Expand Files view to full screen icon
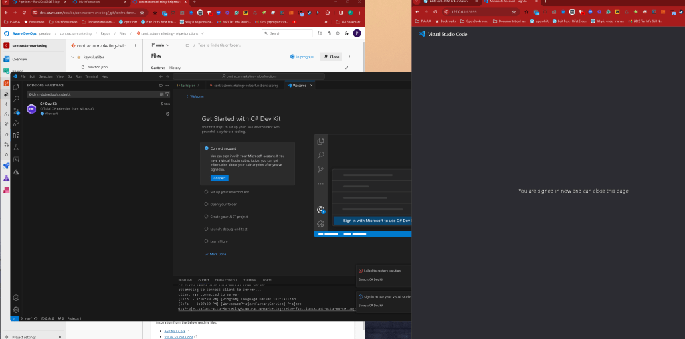685x339 pixels. (347, 68)
